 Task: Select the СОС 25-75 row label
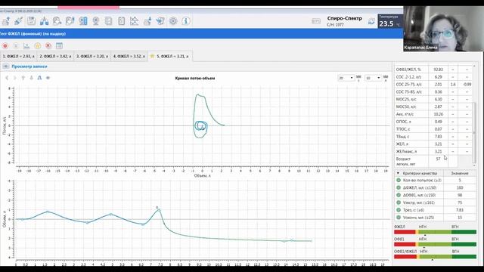click(408, 85)
